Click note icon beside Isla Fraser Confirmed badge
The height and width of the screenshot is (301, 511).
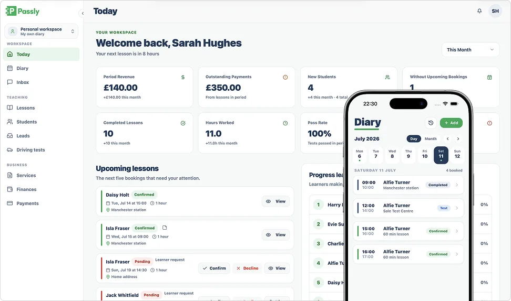tap(165, 228)
